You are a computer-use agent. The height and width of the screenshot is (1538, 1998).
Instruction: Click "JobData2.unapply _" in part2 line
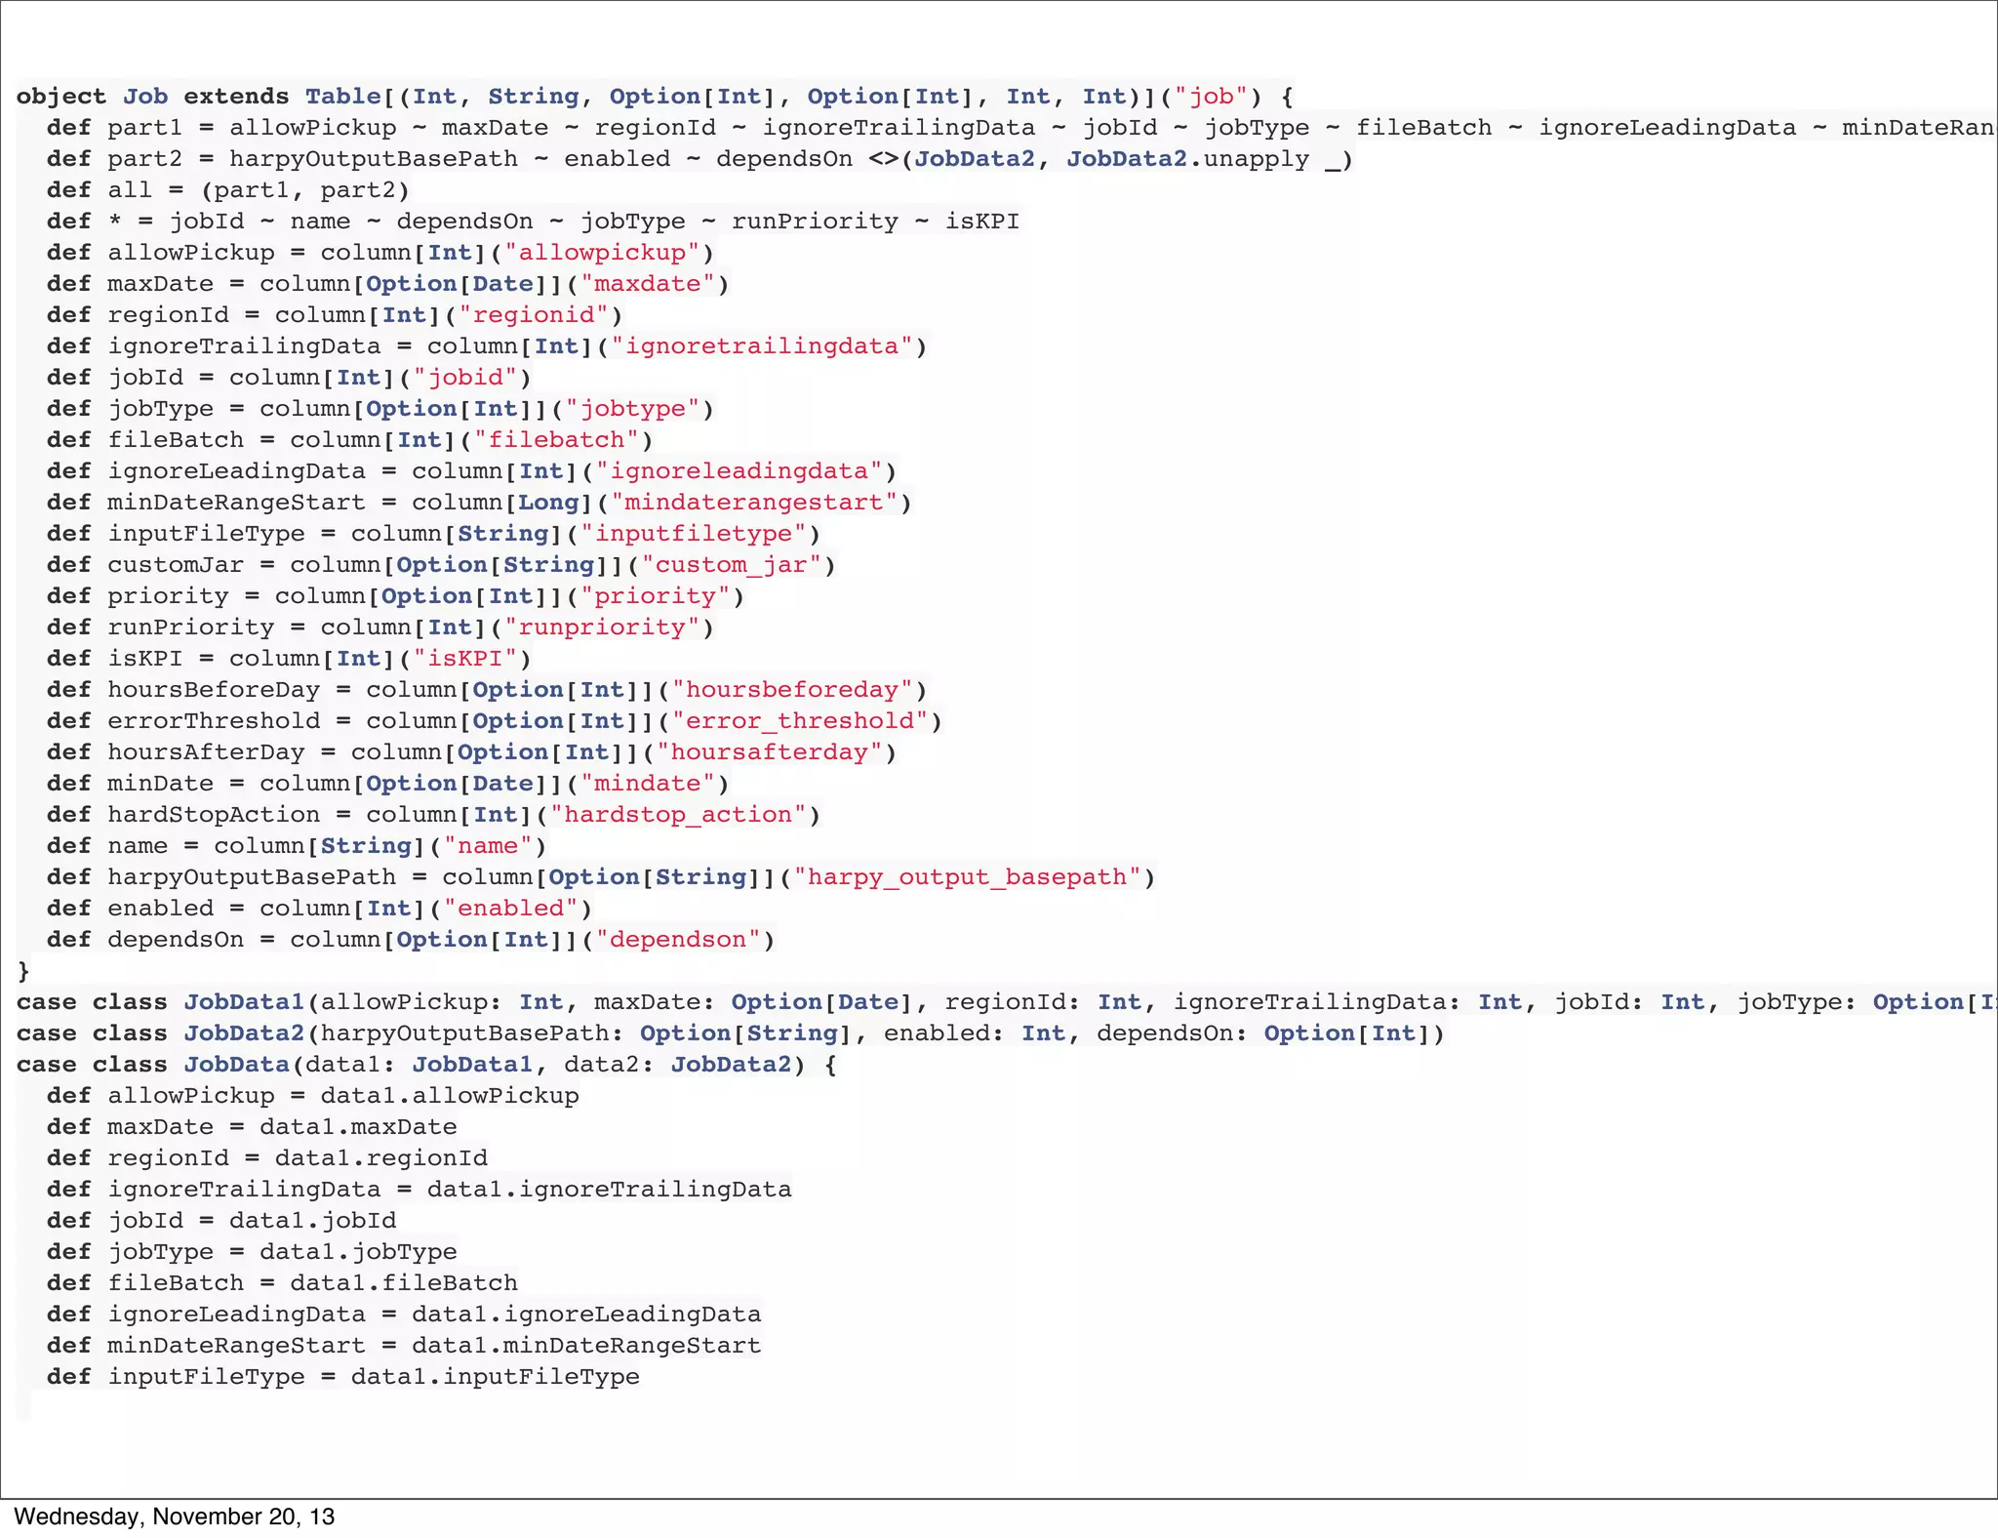click(1203, 159)
